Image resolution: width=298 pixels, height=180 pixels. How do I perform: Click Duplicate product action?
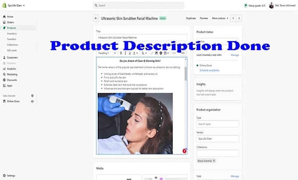191,18
